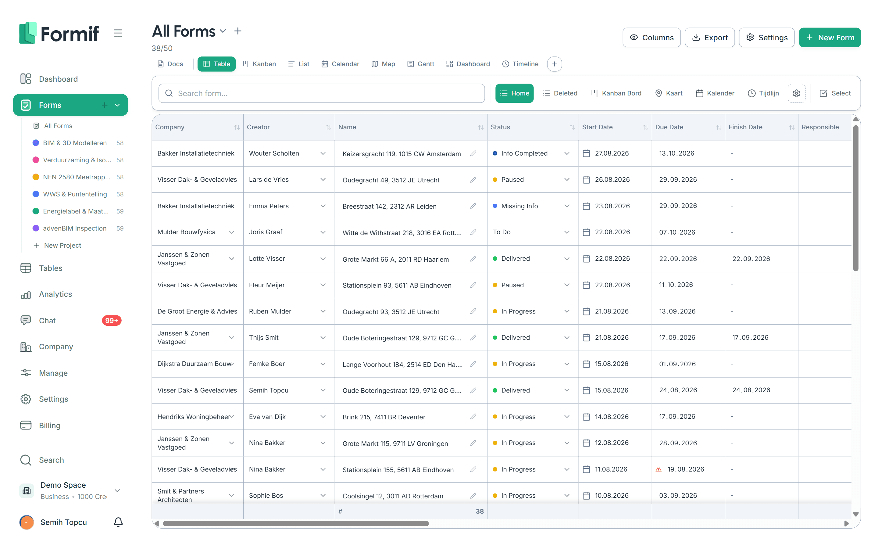Click the pencil icon for Grote Markt 66 A
The width and height of the screenshot is (878, 549).
pos(473,259)
